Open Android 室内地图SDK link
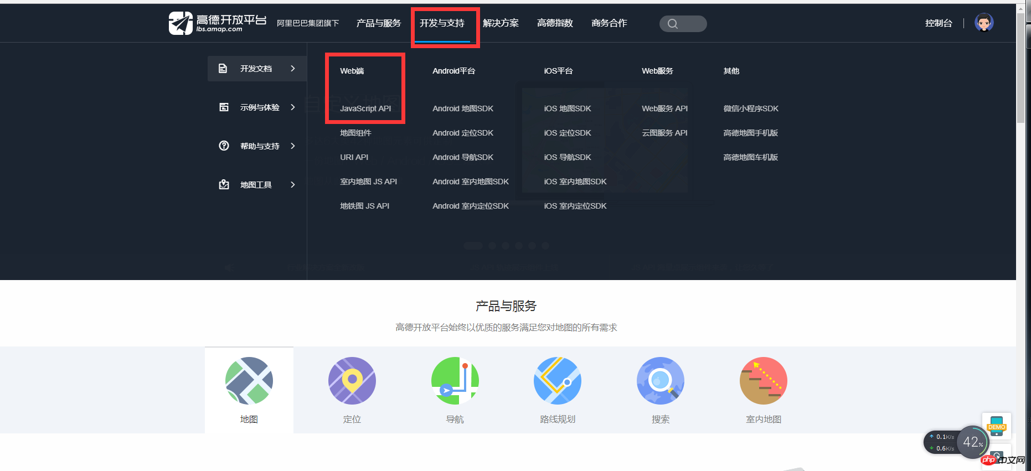 tap(471, 182)
